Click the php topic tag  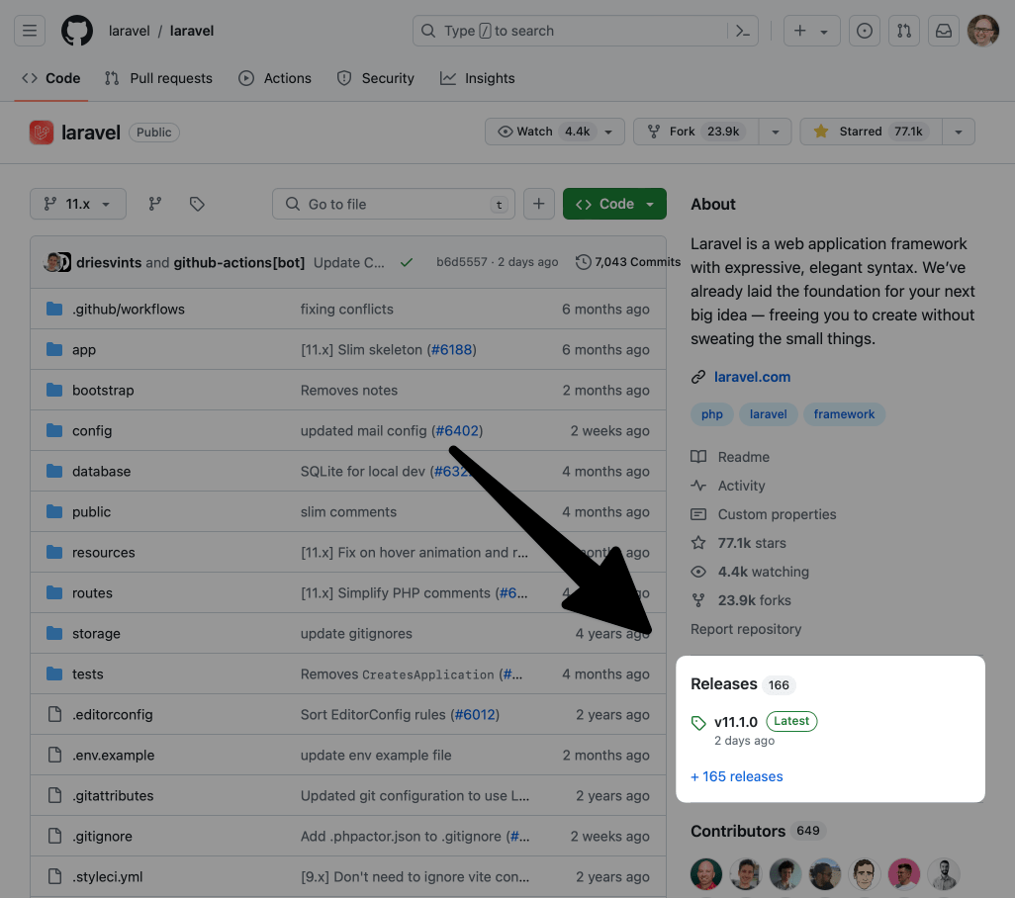click(x=712, y=414)
